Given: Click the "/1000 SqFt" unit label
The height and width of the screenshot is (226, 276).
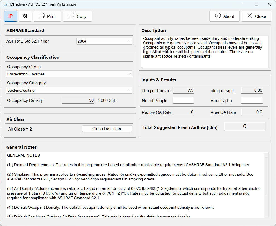Looking at the screenshot, I should 107,100.
